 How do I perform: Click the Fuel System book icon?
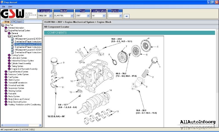click(x=6, y=77)
